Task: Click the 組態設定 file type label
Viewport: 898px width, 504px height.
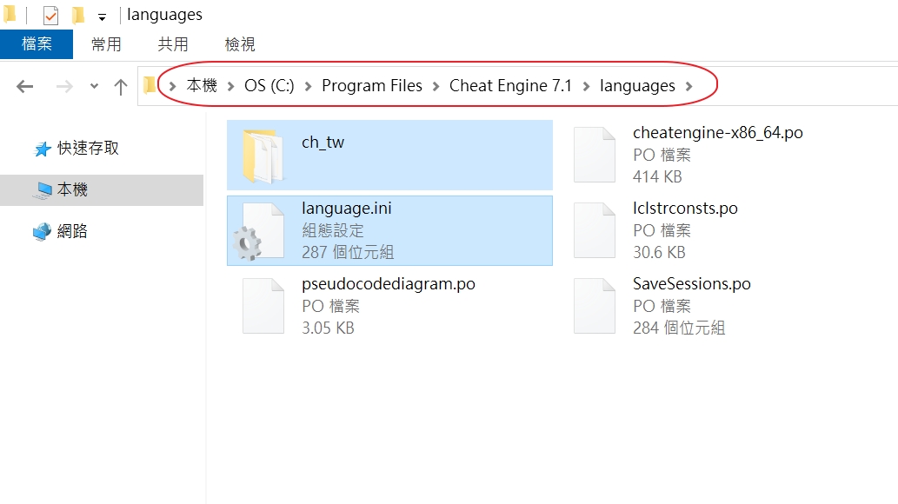Action: [333, 230]
